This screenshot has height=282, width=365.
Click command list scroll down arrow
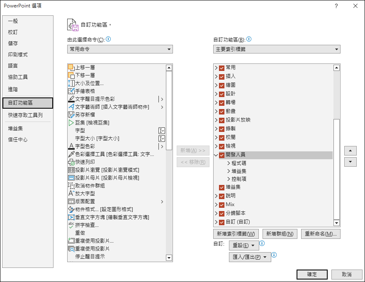pyautogui.click(x=169, y=258)
